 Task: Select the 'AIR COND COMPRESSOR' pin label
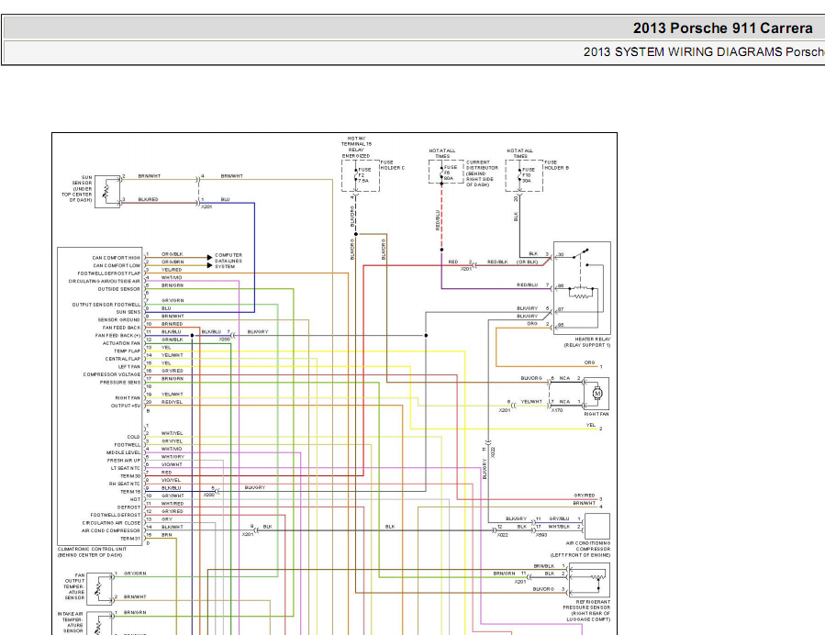(x=111, y=530)
